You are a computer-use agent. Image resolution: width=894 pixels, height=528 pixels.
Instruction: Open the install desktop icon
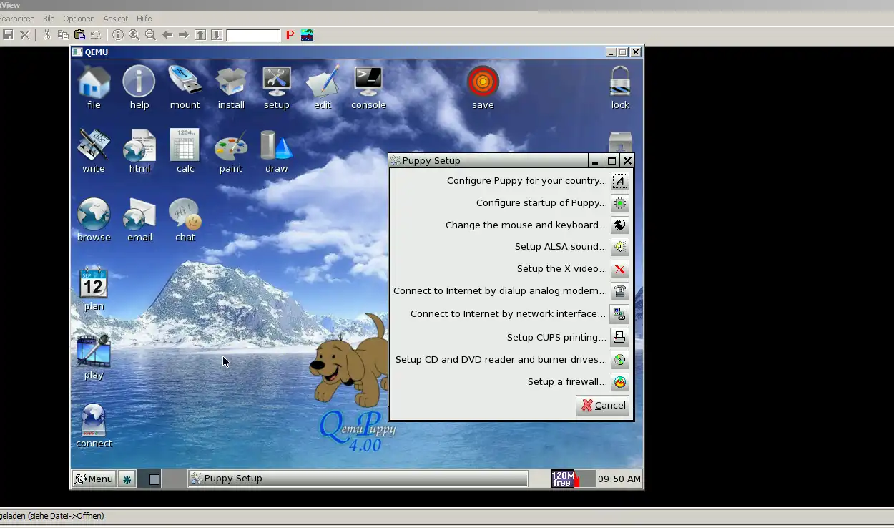pos(231,88)
